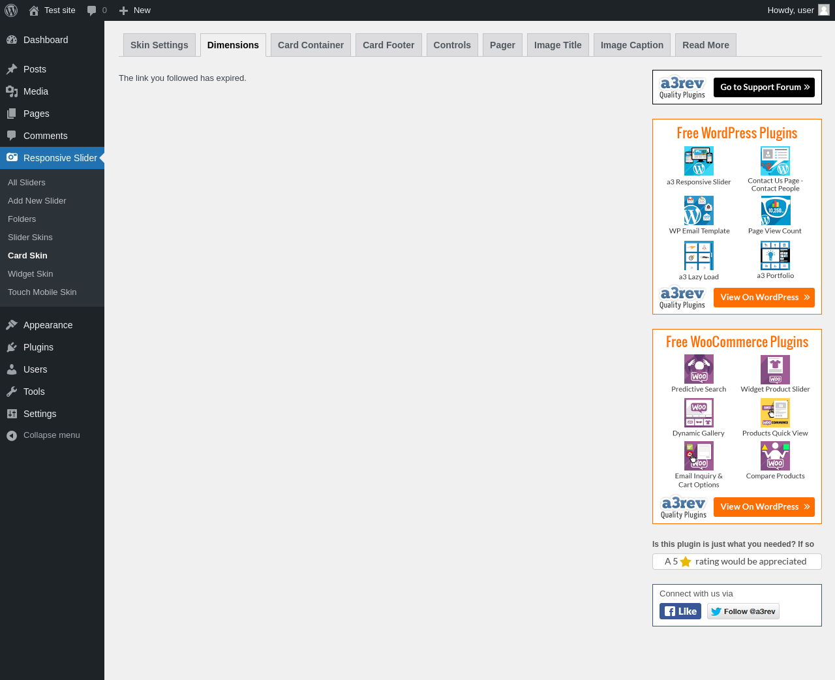Image resolution: width=835 pixels, height=680 pixels.
Task: Open the Contact Us Page plugin icon
Action: pos(775,161)
